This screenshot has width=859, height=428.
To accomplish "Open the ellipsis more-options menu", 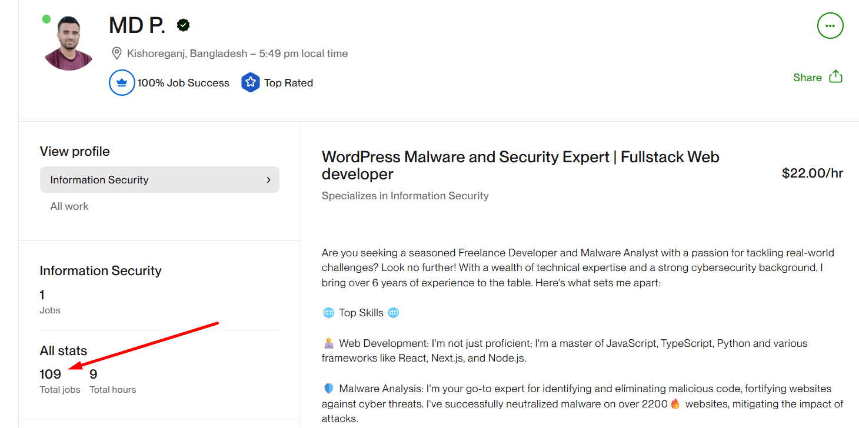I will pyautogui.click(x=830, y=26).
